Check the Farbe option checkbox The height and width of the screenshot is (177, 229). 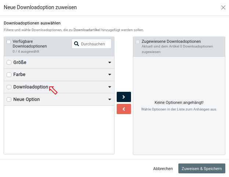point(9,75)
